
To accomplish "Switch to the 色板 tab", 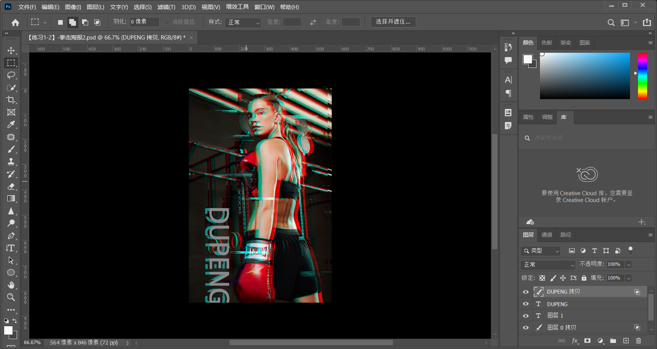I will pyautogui.click(x=547, y=43).
